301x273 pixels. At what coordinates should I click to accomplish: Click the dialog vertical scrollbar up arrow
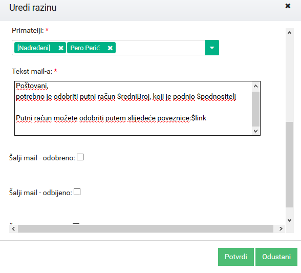tap(290, 33)
